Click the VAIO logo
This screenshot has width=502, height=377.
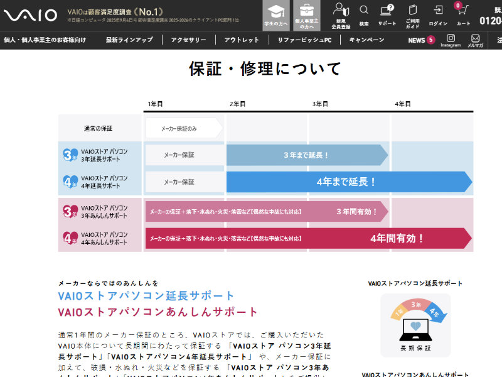[30, 16]
